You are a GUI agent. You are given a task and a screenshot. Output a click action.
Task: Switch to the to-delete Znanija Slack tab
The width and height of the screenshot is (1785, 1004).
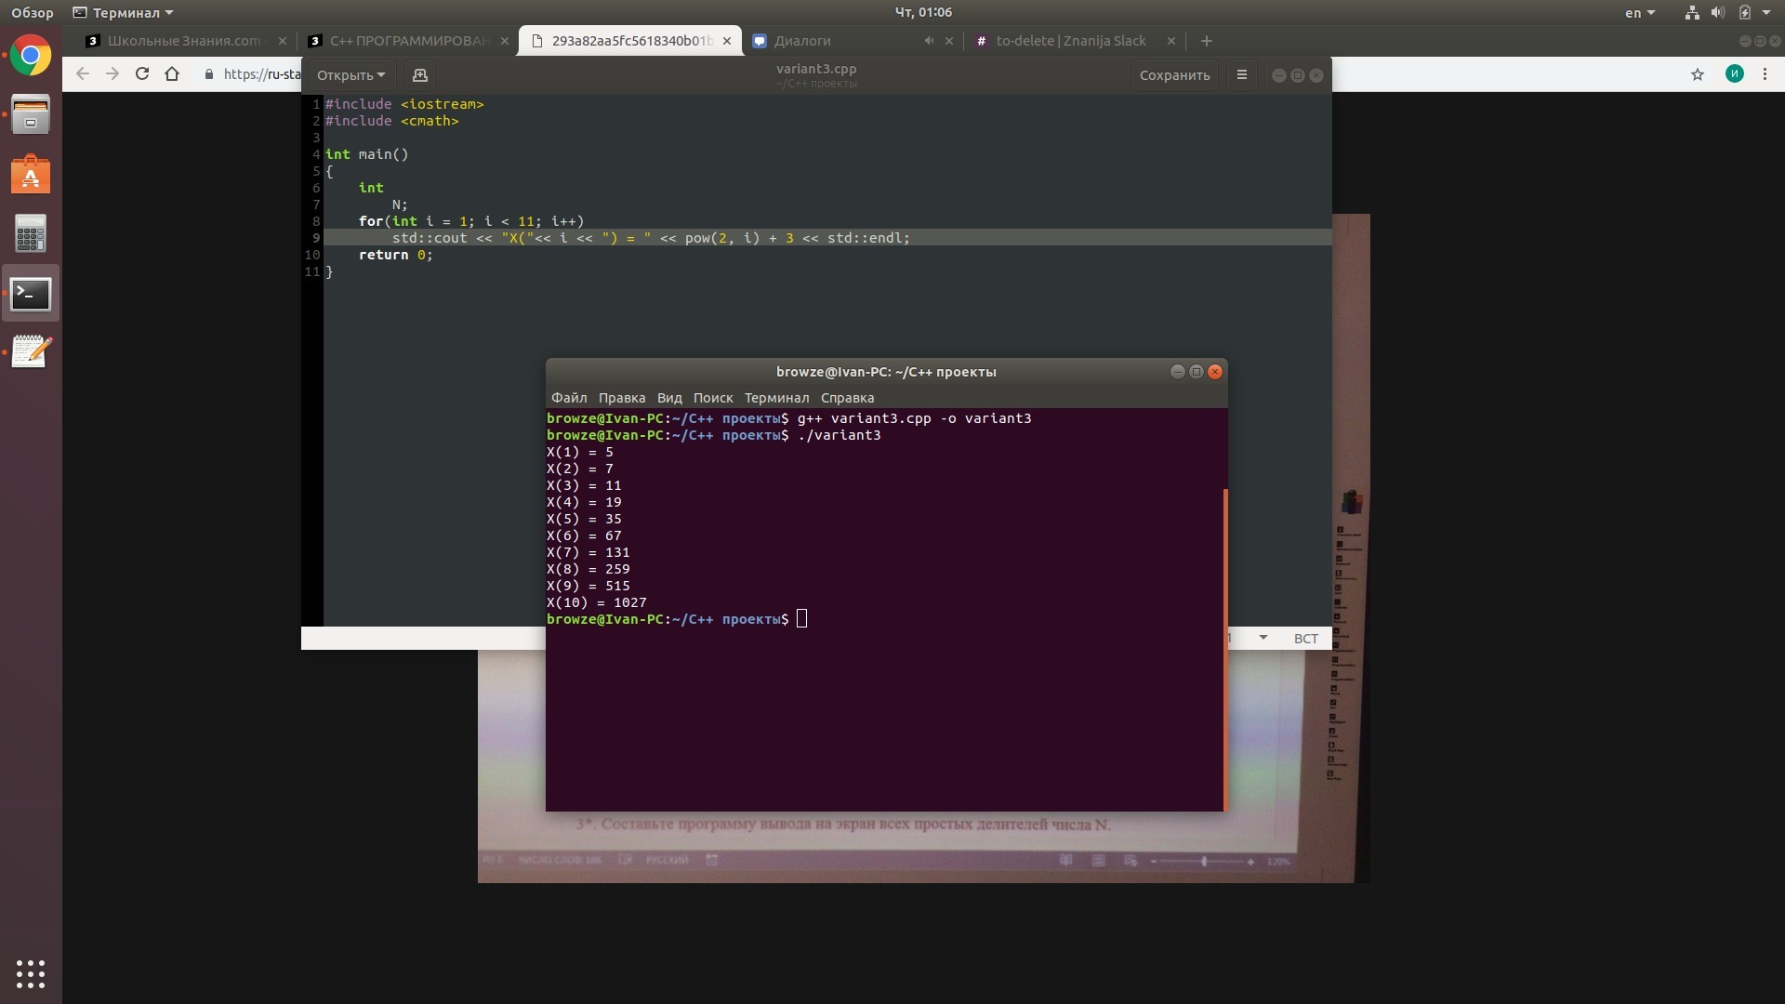point(1070,41)
